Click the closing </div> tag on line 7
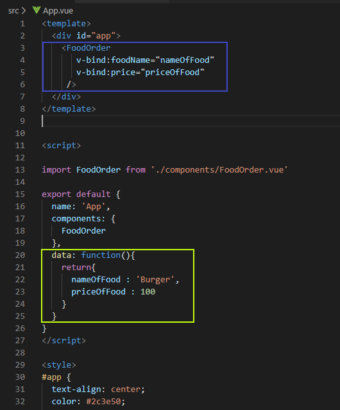The height and width of the screenshot is (410, 340). coord(66,96)
